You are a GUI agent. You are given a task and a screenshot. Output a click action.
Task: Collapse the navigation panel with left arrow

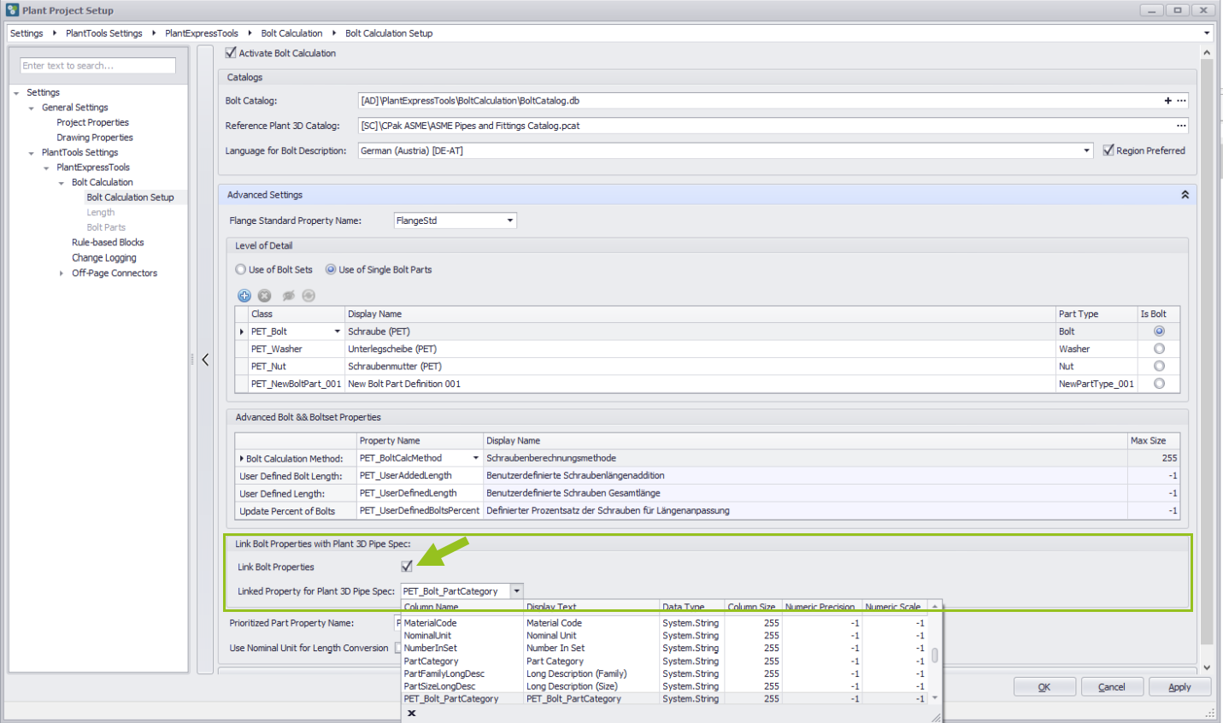(x=205, y=360)
